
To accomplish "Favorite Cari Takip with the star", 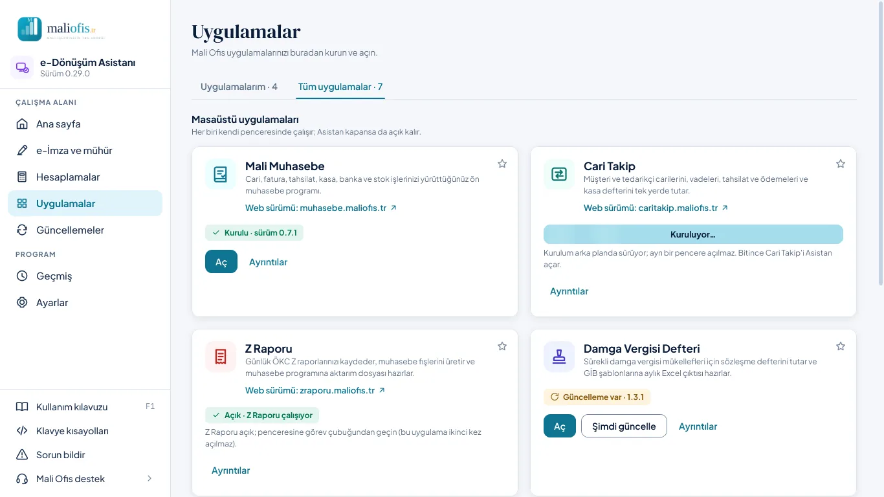I will pyautogui.click(x=841, y=164).
